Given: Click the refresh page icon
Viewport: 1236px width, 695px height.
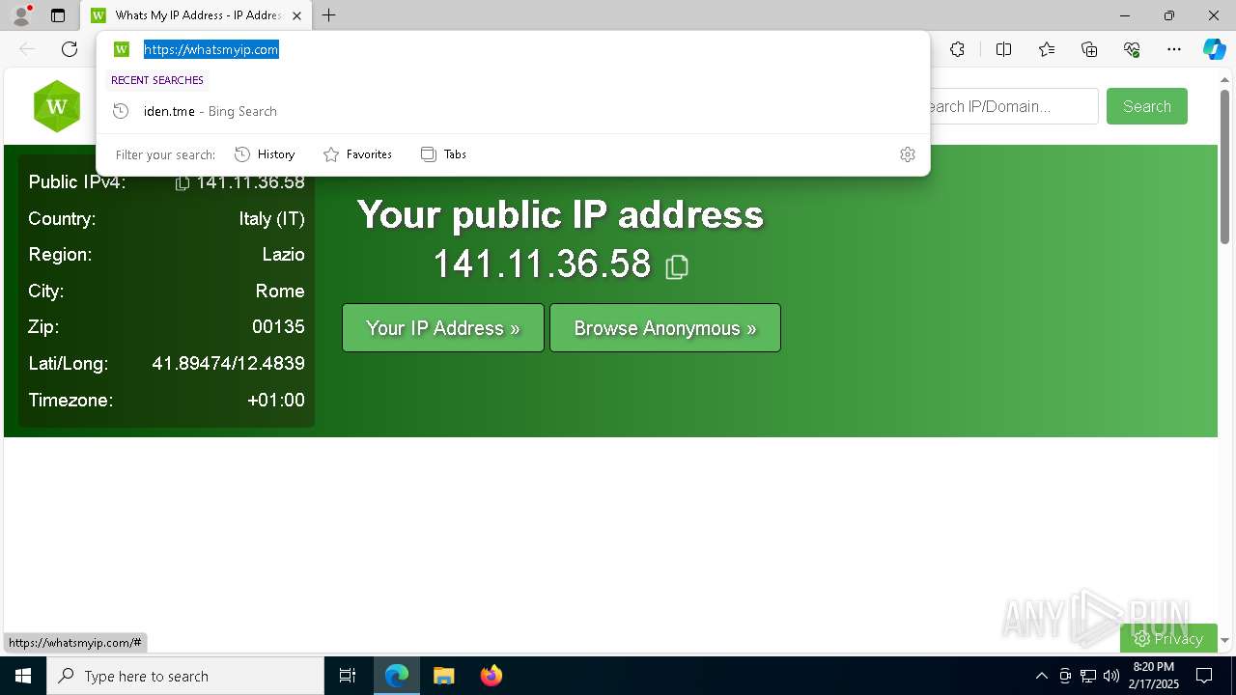Looking at the screenshot, I should [70, 49].
